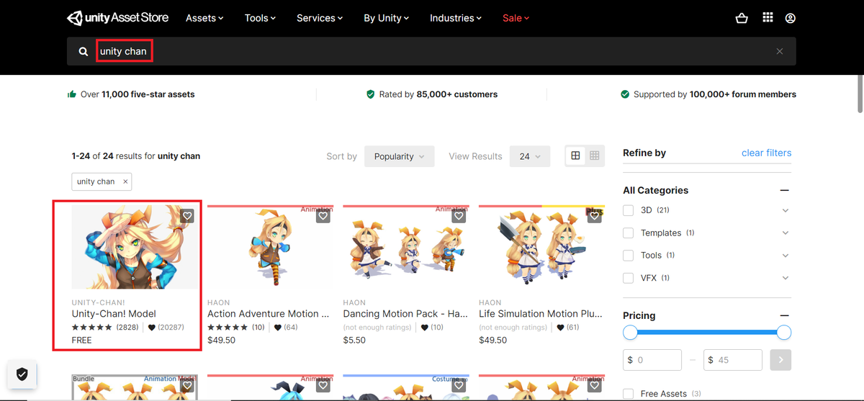
Task: Open the View Results 24 dropdown
Action: click(530, 156)
